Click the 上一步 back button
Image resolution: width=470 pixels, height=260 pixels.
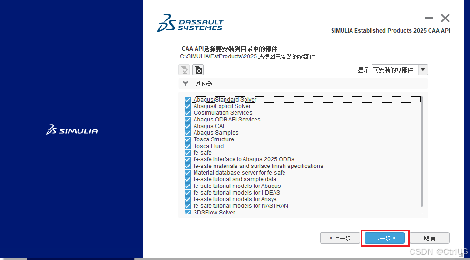(x=340, y=238)
